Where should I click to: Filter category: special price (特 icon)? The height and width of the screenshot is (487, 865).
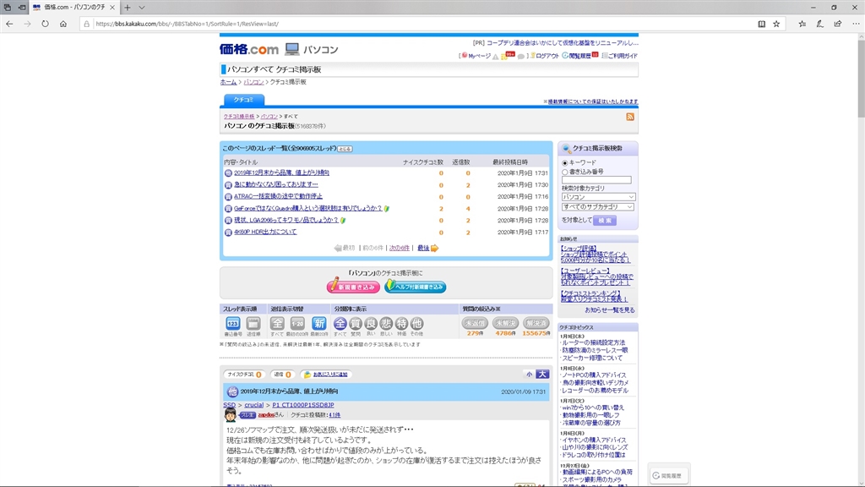point(401,324)
